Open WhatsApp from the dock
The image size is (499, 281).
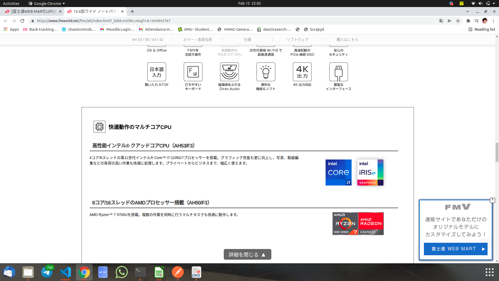pyautogui.click(x=122, y=272)
